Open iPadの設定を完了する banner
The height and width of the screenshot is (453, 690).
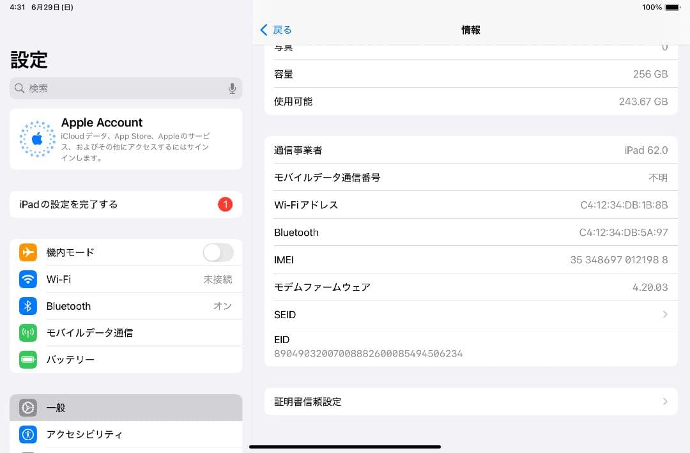(x=126, y=204)
